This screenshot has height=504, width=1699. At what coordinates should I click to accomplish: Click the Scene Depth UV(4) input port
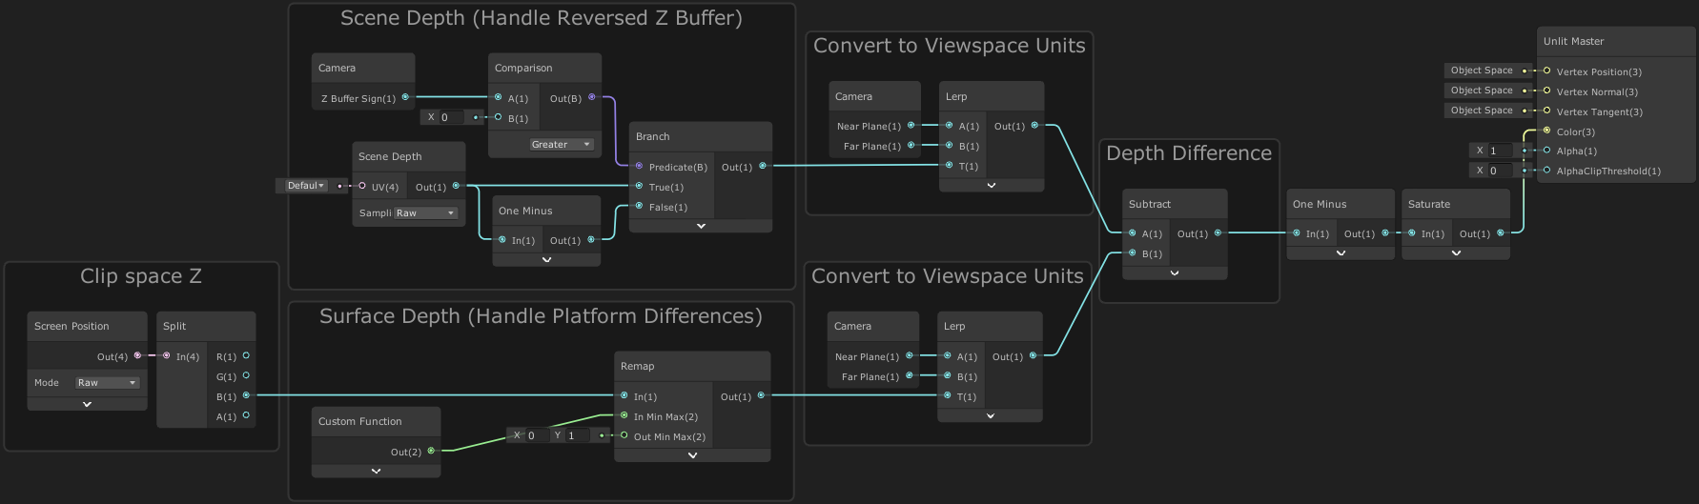tap(362, 186)
